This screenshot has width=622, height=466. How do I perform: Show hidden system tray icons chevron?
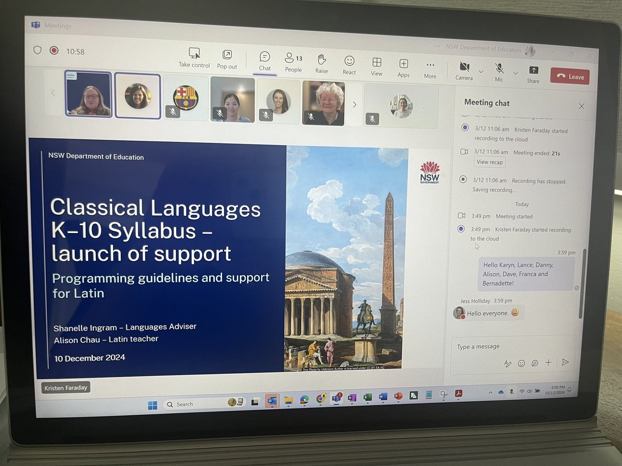point(490,393)
